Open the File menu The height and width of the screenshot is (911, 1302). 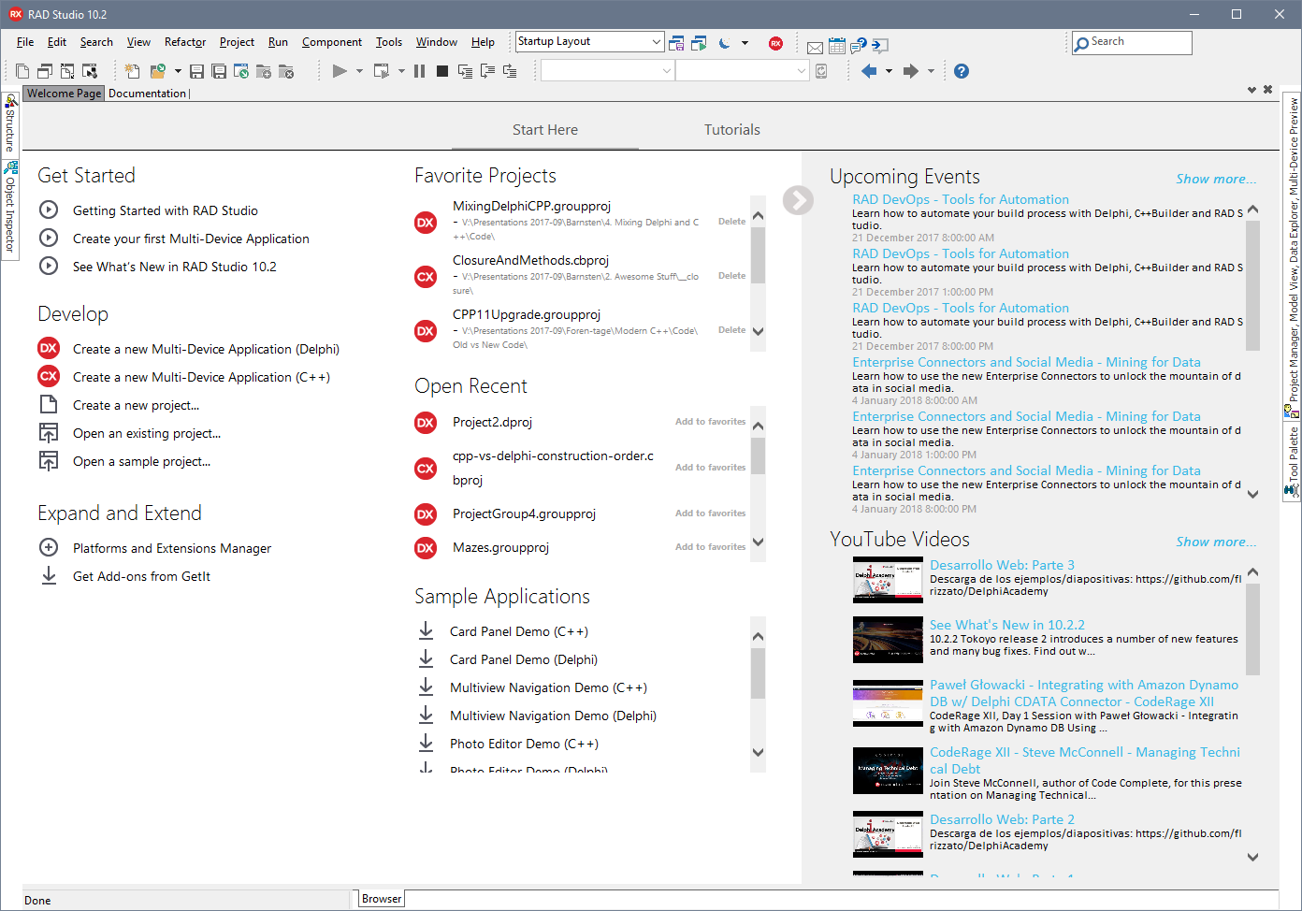[25, 42]
